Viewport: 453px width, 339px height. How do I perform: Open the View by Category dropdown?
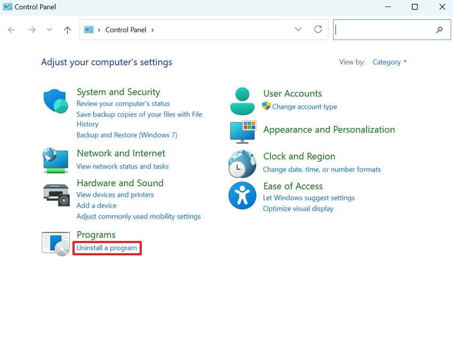(390, 62)
